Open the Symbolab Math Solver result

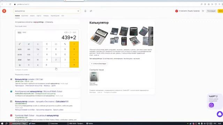click(x=37, y=116)
